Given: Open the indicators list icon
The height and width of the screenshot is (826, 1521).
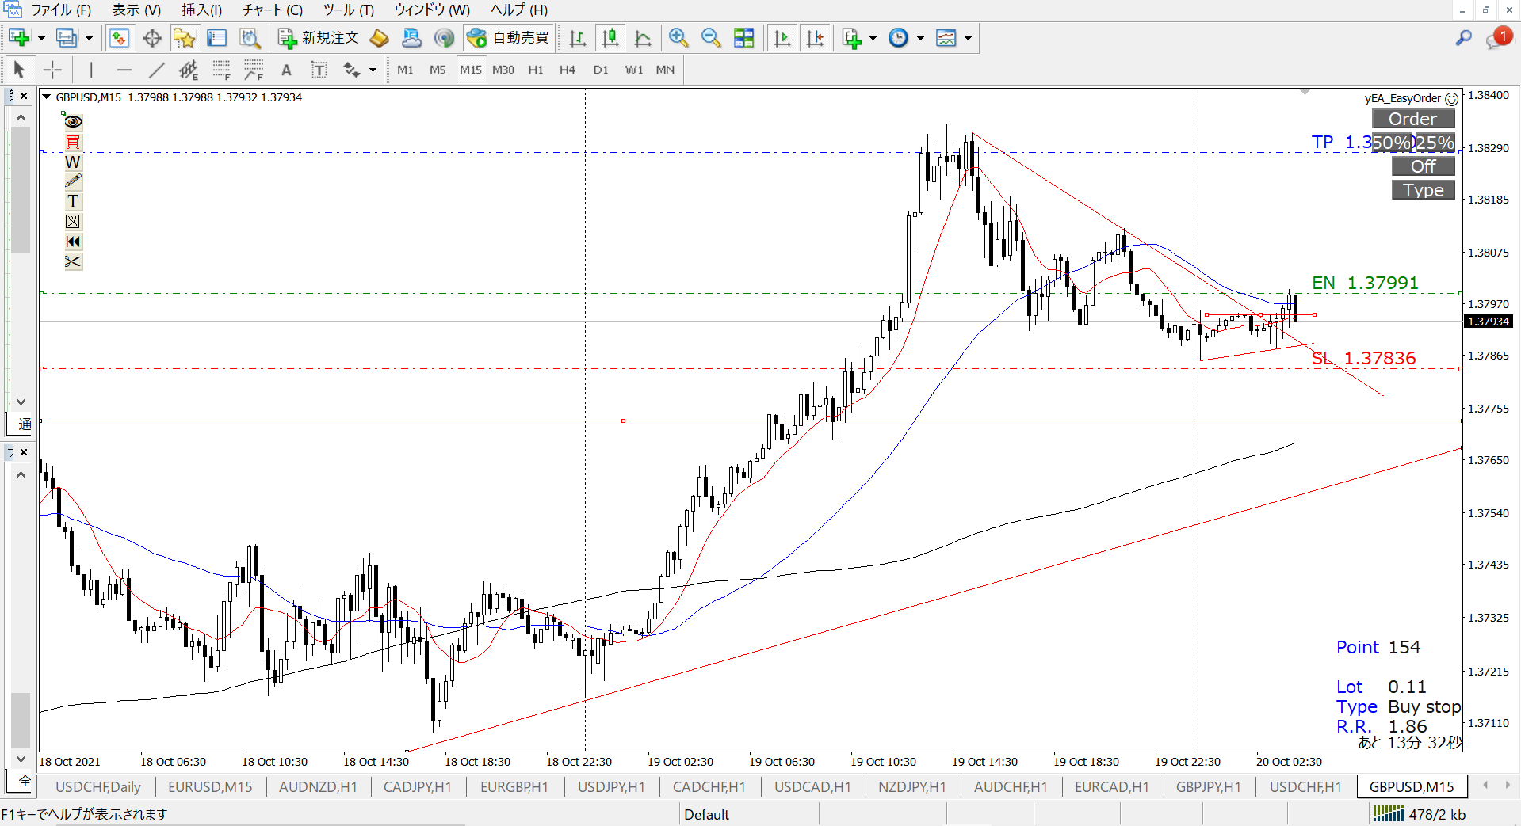Looking at the screenshot, I should click(852, 37).
